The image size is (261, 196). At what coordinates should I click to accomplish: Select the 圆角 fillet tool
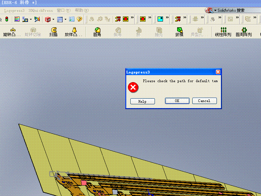click(x=97, y=32)
